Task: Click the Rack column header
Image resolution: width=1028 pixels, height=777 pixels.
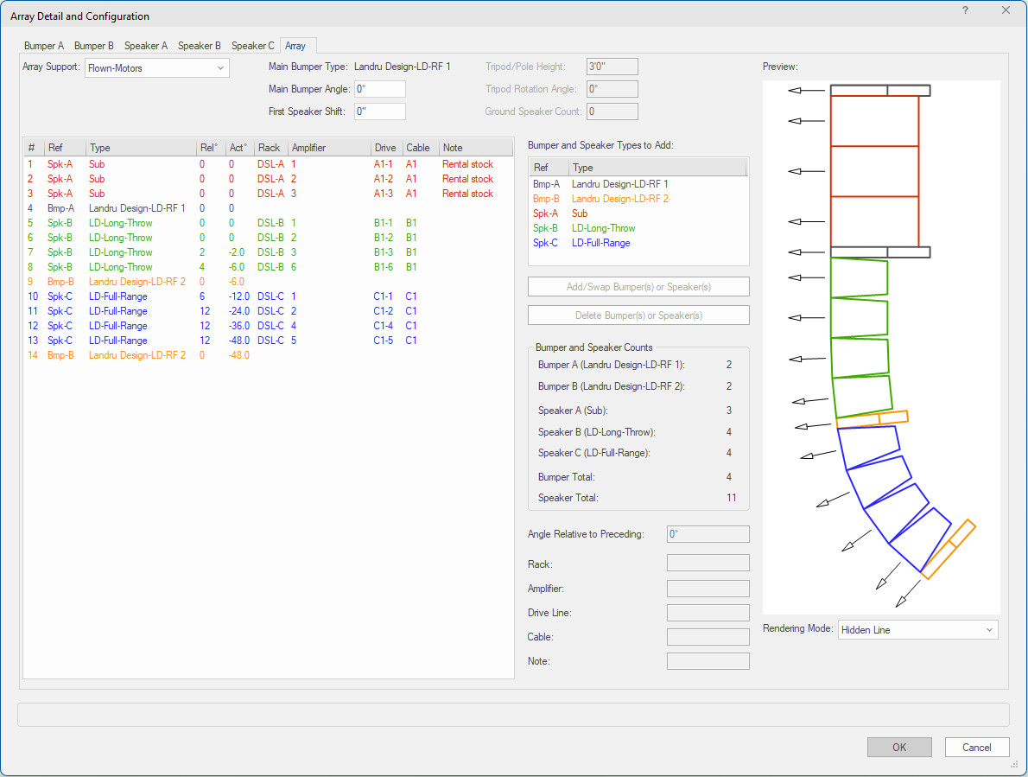Action: pyautogui.click(x=270, y=148)
